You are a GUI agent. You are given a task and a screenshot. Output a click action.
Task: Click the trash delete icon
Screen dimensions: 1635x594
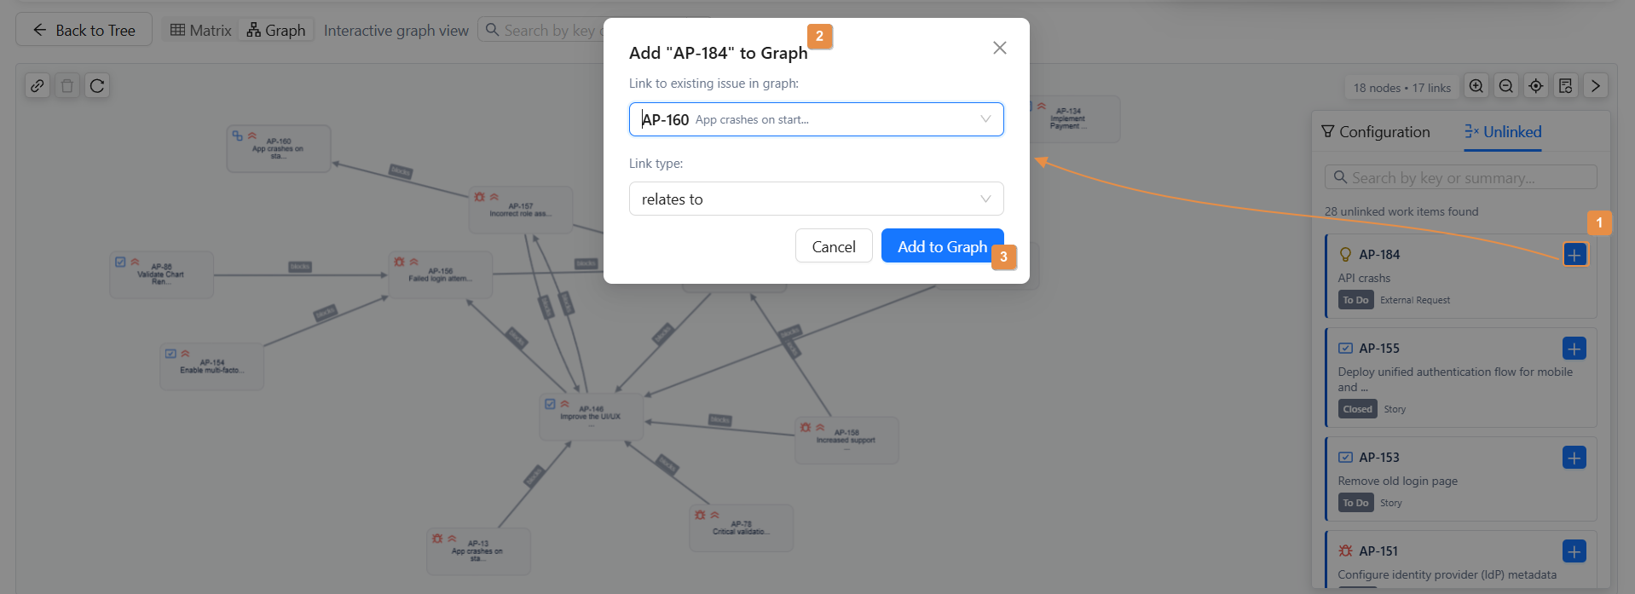pyautogui.click(x=67, y=86)
